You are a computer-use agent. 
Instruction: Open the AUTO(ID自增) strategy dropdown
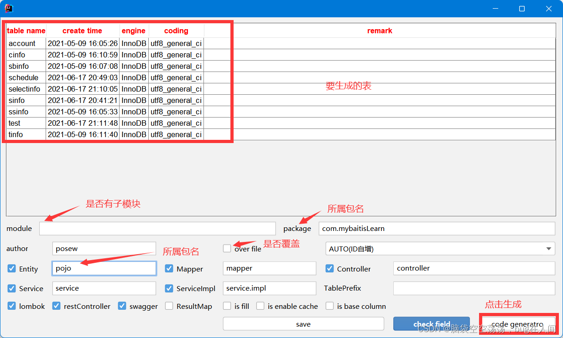(548, 248)
